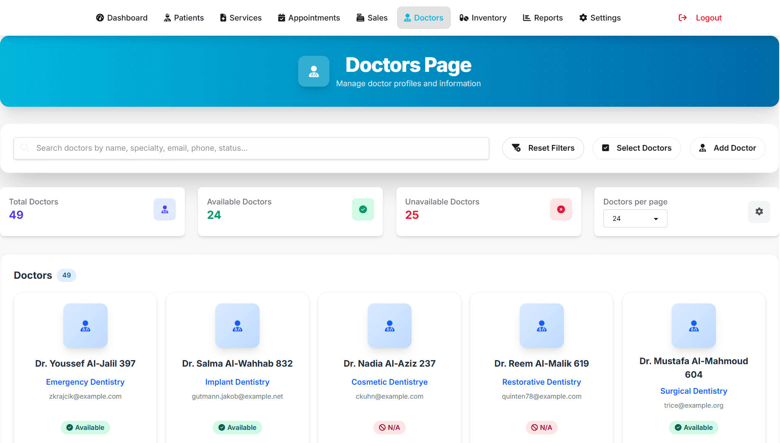Viewport: 780px width, 443px height.
Task: Click the funnel icon on Reset Filters
Action: [x=516, y=148]
